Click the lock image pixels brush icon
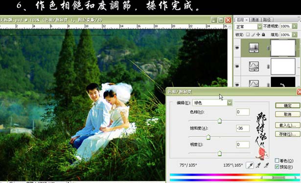 (253, 35)
